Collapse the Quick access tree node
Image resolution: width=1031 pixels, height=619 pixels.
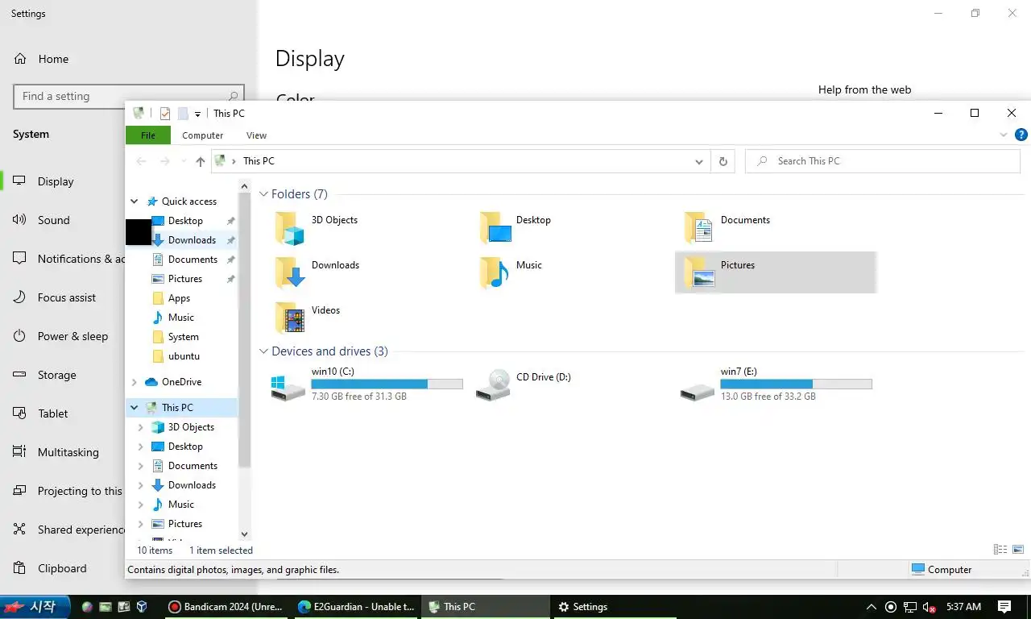coord(135,201)
